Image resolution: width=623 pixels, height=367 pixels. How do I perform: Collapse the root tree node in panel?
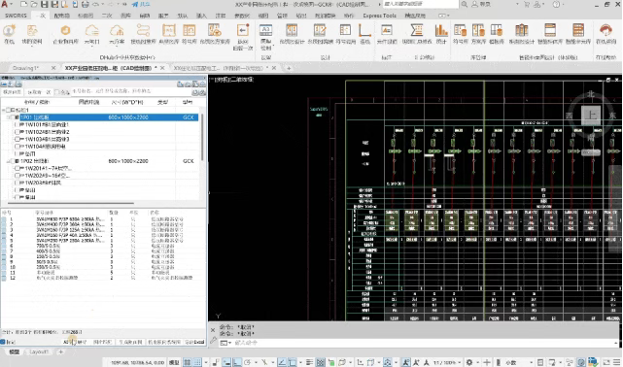pyautogui.click(x=4, y=110)
